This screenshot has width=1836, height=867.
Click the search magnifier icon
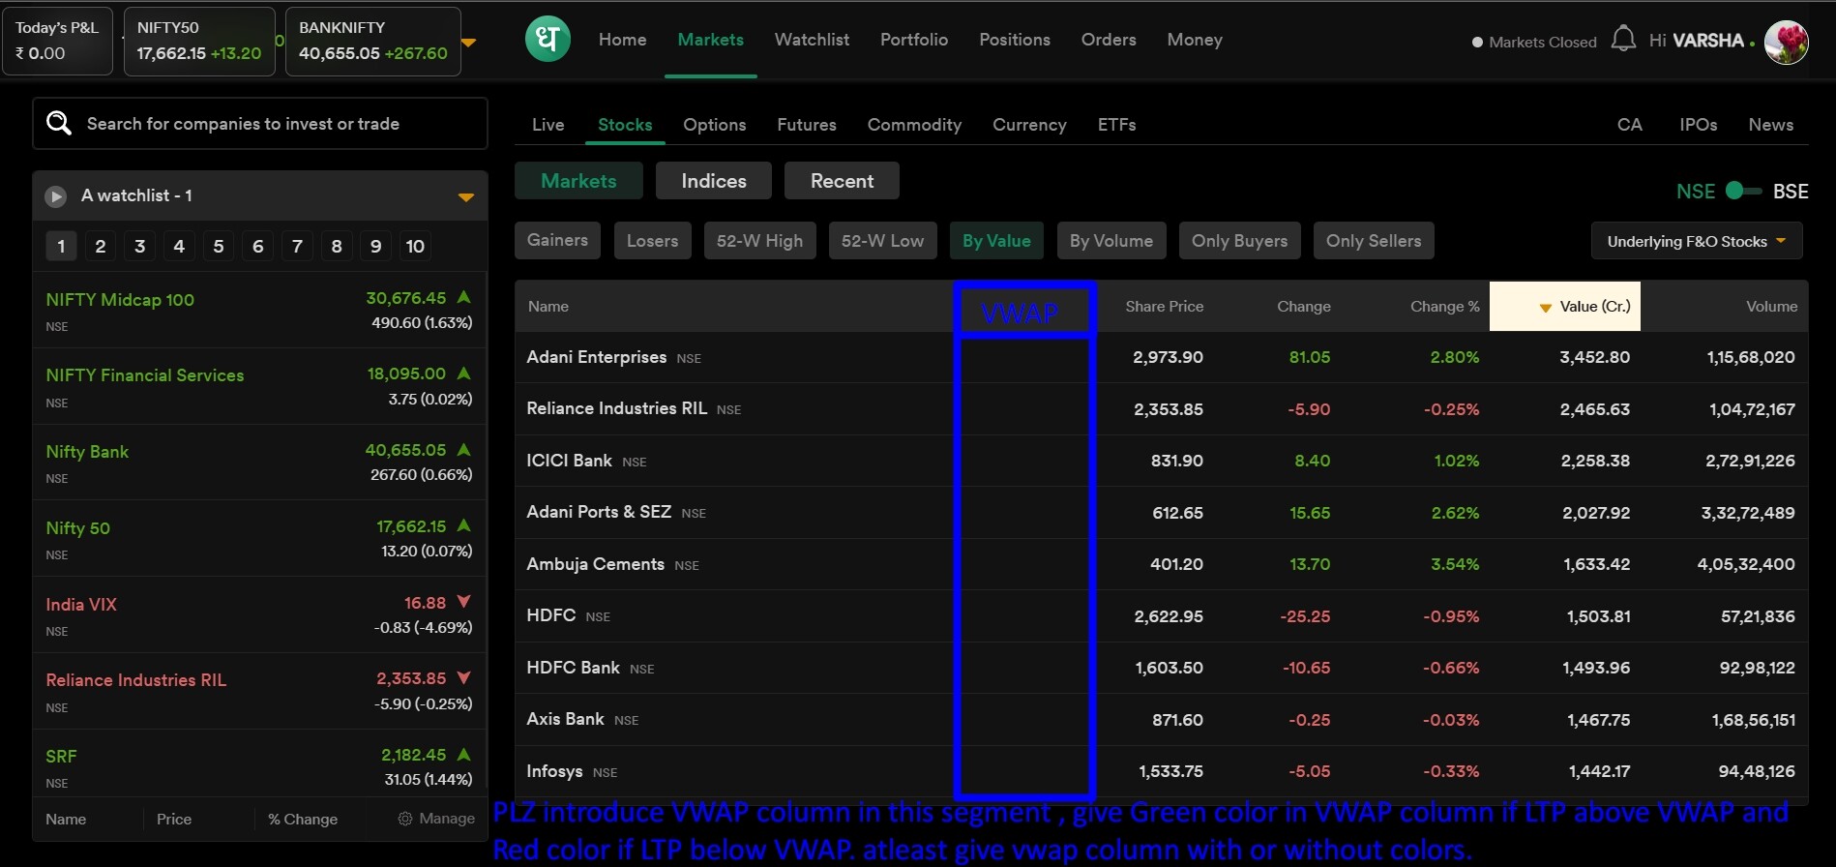[59, 123]
